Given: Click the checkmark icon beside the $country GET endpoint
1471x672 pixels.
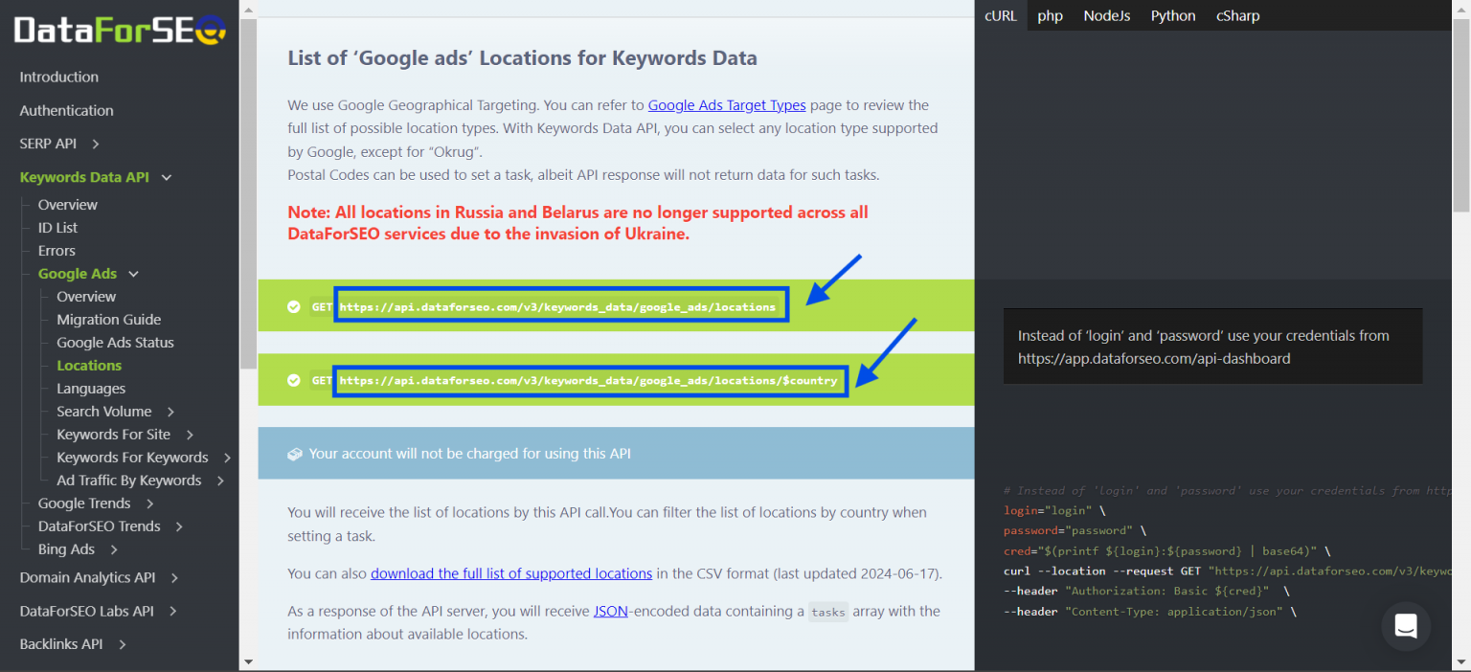Looking at the screenshot, I should pyautogui.click(x=294, y=379).
